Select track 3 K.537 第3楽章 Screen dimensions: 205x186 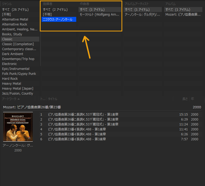coord(120,124)
